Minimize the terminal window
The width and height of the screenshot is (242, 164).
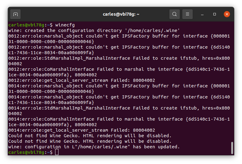(202, 14)
